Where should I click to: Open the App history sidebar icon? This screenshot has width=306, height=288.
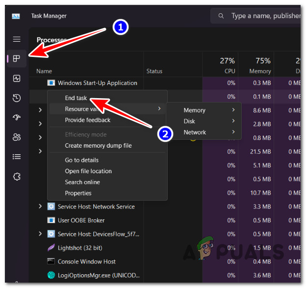pos(17,98)
